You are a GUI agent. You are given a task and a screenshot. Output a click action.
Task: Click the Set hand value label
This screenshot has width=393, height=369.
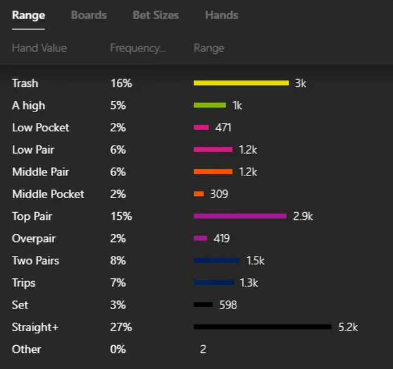(19, 305)
